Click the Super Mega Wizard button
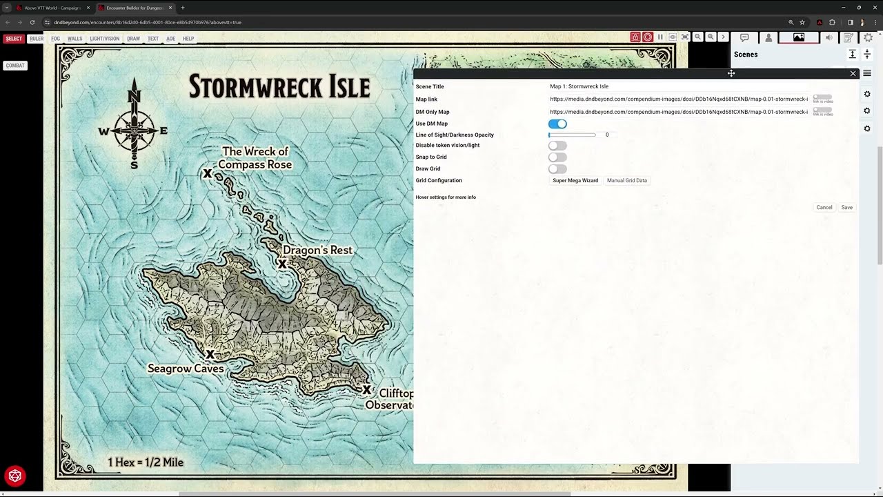The image size is (883, 497). coord(575,180)
